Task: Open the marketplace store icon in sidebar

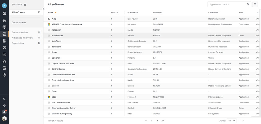Action: point(4,68)
